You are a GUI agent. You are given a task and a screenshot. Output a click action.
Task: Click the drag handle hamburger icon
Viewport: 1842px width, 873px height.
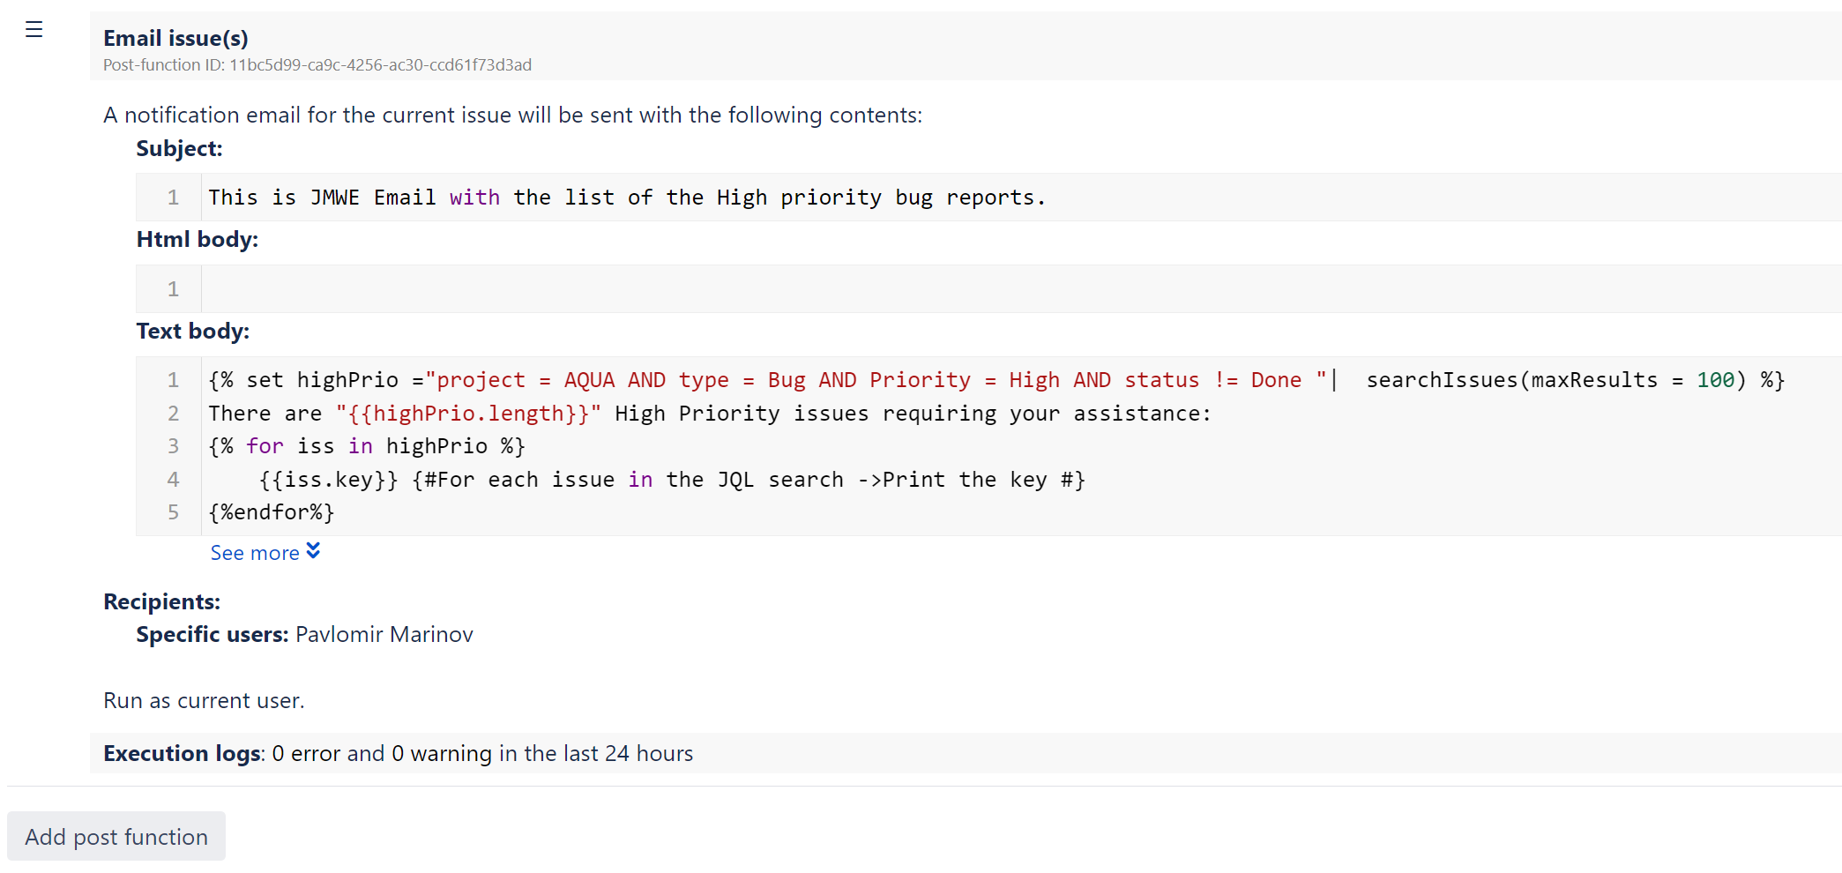34,30
